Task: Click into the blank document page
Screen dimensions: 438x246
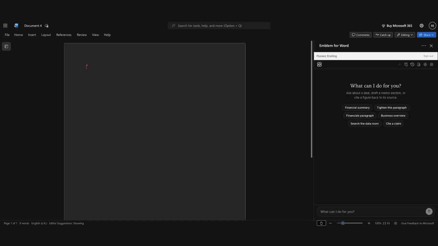Action: tap(155, 132)
